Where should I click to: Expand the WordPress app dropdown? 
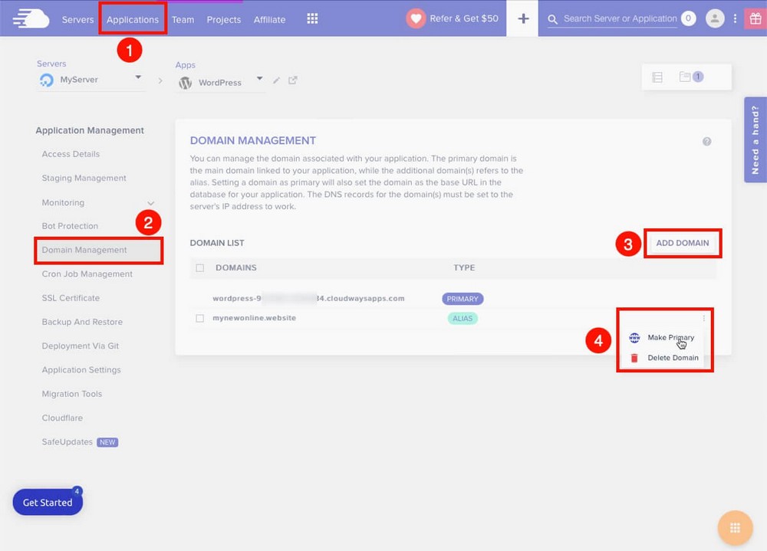(x=260, y=78)
